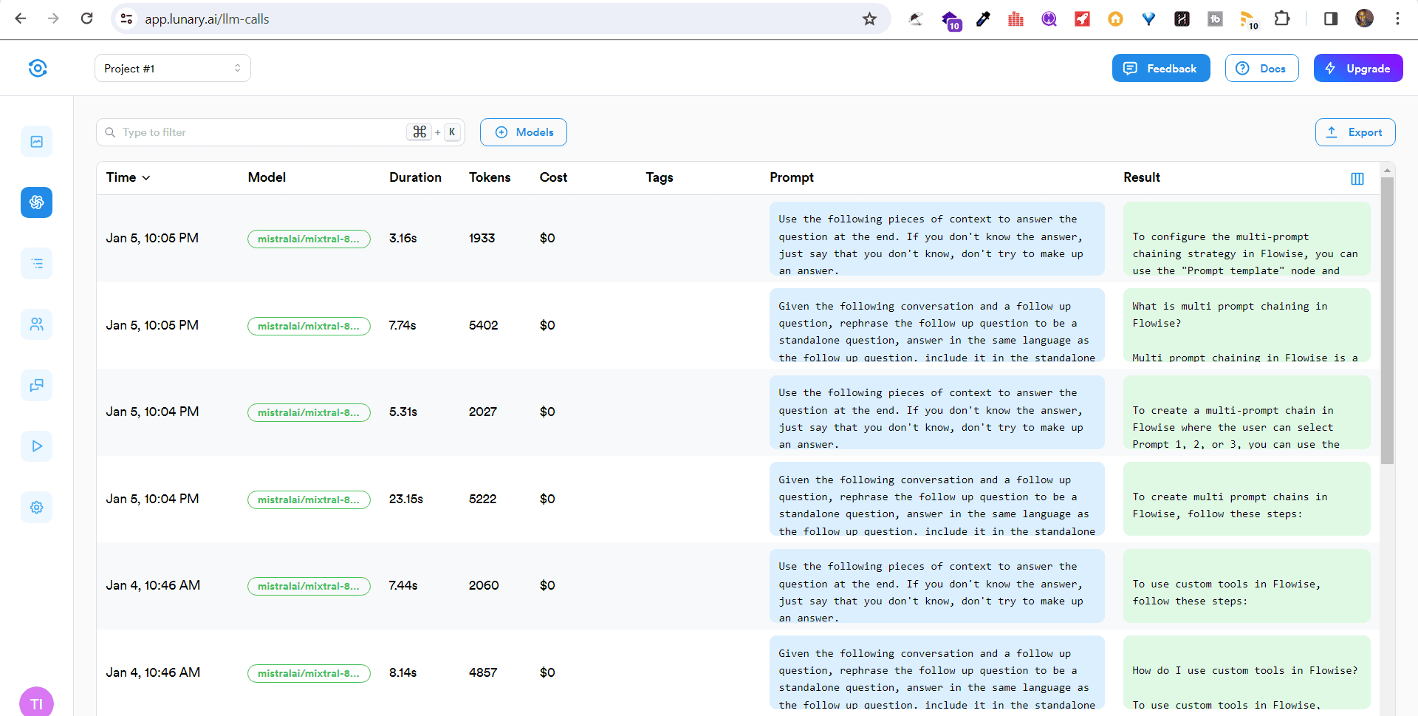Screen dimensions: 1418x716
Task: Open the column settings icon above the table
Action: 1357,178
